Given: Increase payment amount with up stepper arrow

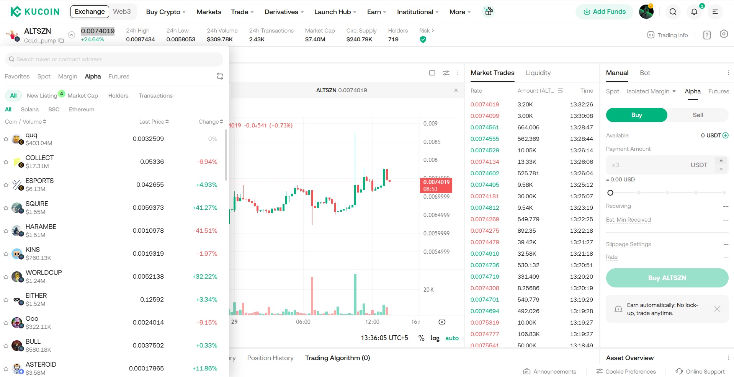Looking at the screenshot, I should (721, 161).
